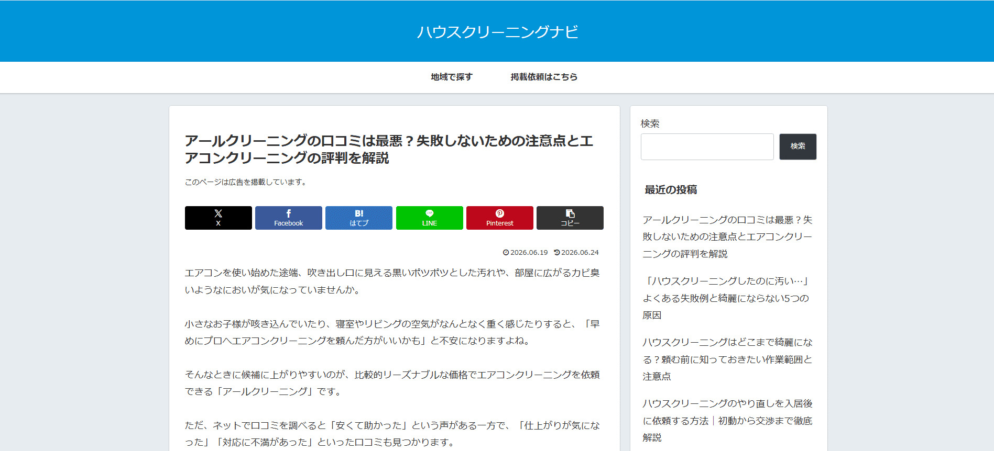Share the article via LINE

click(x=429, y=218)
